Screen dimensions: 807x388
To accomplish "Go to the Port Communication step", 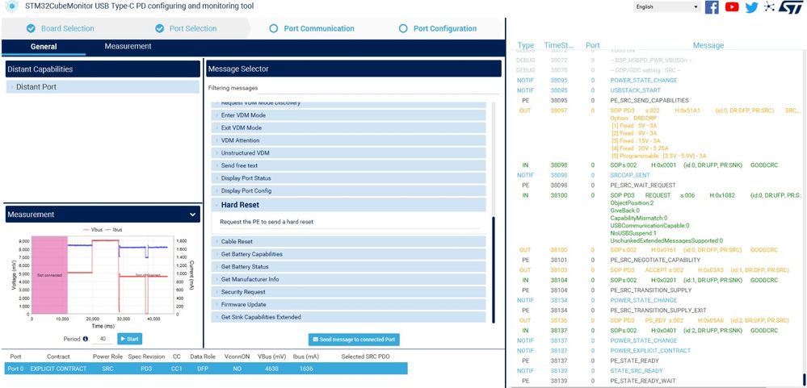I will pos(313,28).
